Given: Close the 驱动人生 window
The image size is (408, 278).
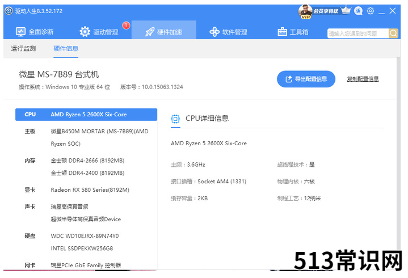Looking at the screenshot, I should click(393, 11).
